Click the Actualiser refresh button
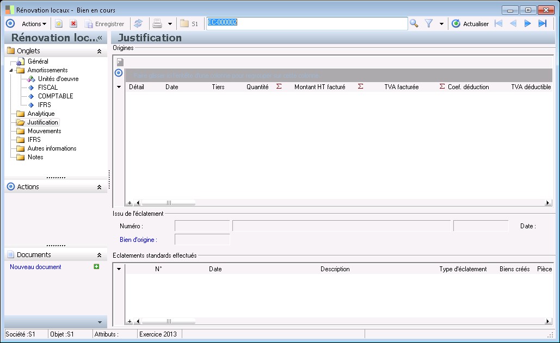560x343 pixels. click(x=470, y=24)
